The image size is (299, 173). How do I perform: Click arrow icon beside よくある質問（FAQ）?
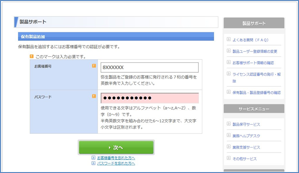[x=229, y=39]
